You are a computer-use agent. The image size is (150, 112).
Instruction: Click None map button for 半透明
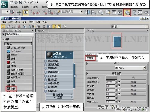pyautogui.click(x=133, y=94)
